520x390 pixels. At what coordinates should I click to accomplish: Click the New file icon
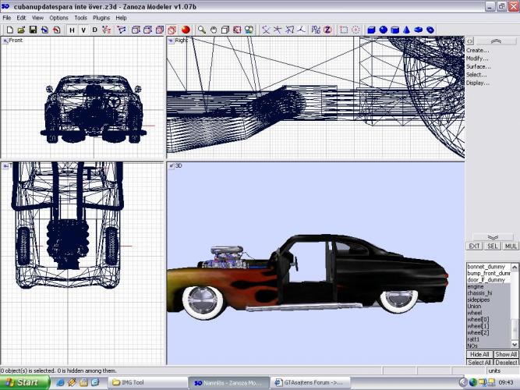pos(9,30)
